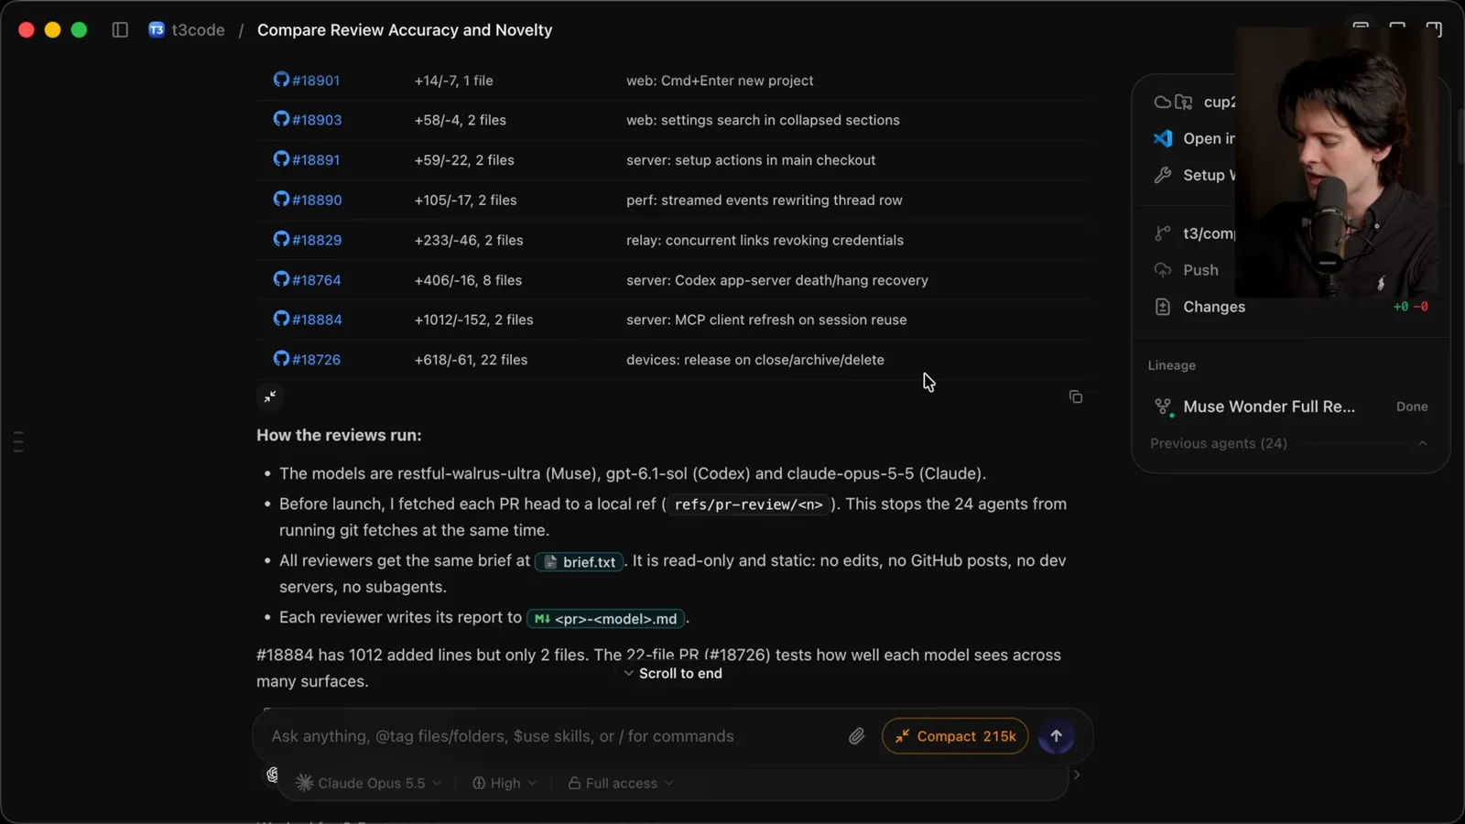1465x824 pixels.
Task: Copy the message with the copy icon
Action: click(x=1076, y=396)
